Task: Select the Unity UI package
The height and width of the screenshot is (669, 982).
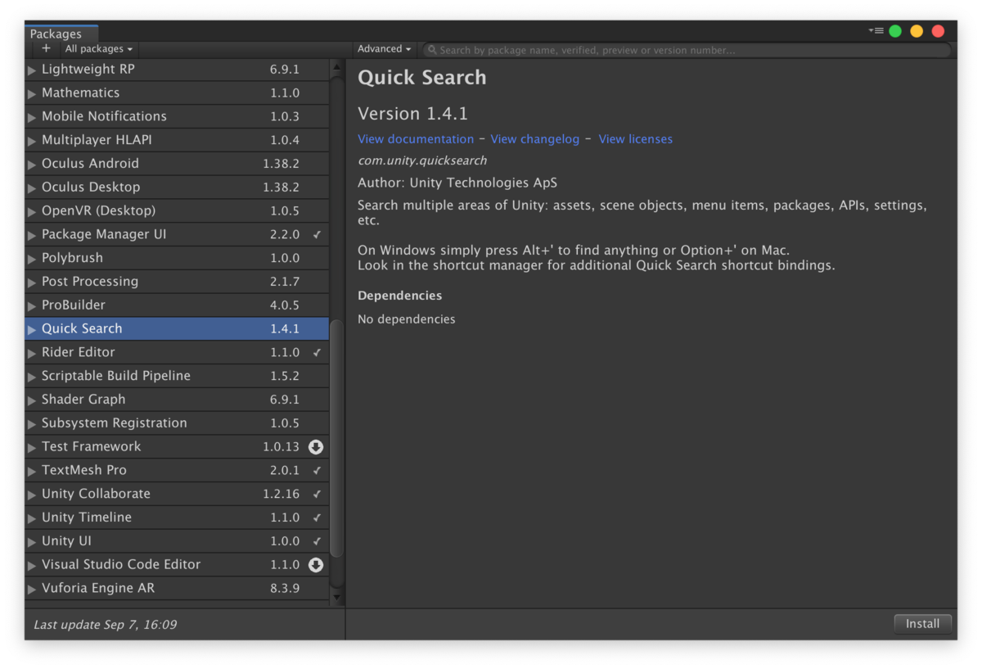Action: pos(177,541)
